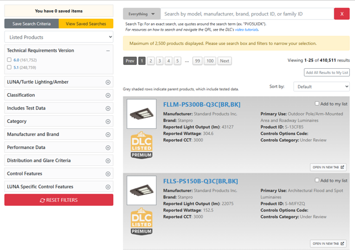355x250 pixels.
Task: Open the Listed Products dropdown
Action: (59, 37)
